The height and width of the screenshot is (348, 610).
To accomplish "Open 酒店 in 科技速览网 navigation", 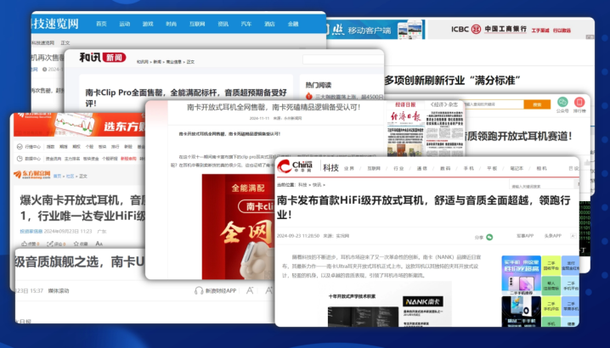I will tap(269, 24).
